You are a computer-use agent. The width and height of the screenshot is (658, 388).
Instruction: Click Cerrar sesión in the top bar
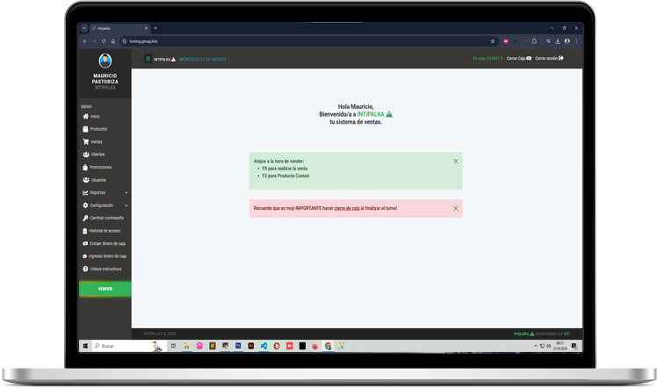(548, 59)
